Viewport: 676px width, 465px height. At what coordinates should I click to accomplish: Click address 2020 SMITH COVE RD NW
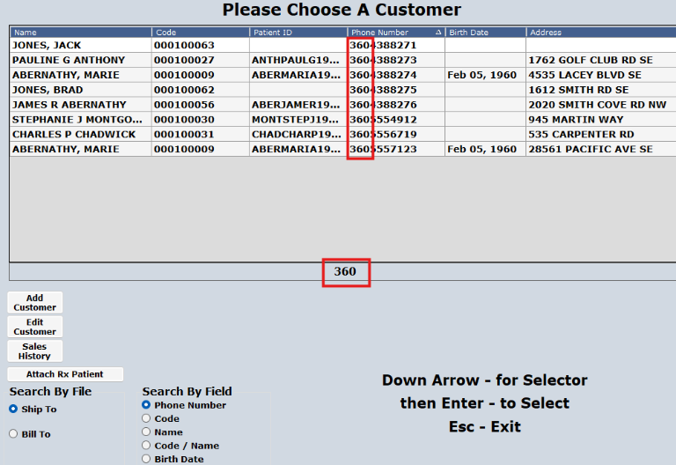(x=598, y=105)
